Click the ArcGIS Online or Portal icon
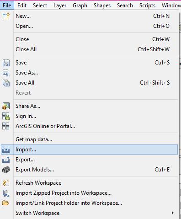 point(6,126)
